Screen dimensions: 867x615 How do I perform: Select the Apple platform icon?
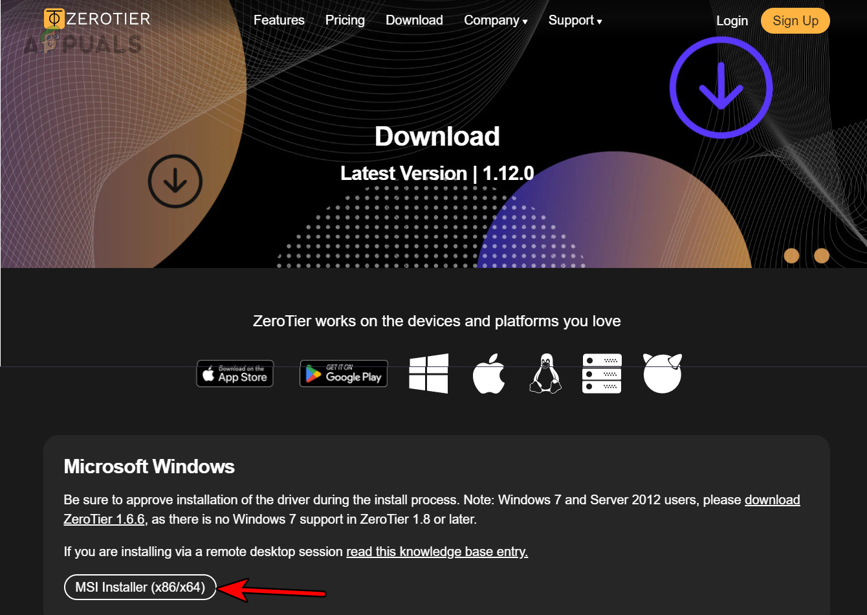(x=488, y=374)
